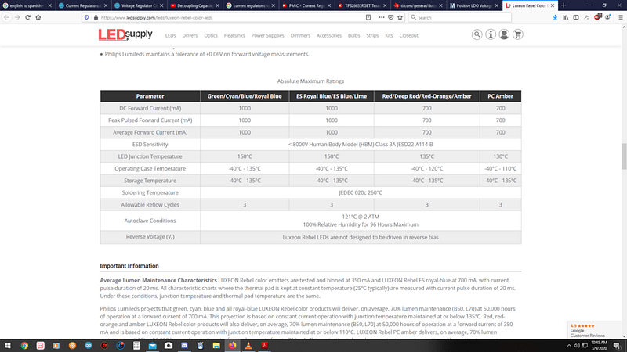
Task: Open Adobe Acrobat from taskbar
Action: click(264, 346)
